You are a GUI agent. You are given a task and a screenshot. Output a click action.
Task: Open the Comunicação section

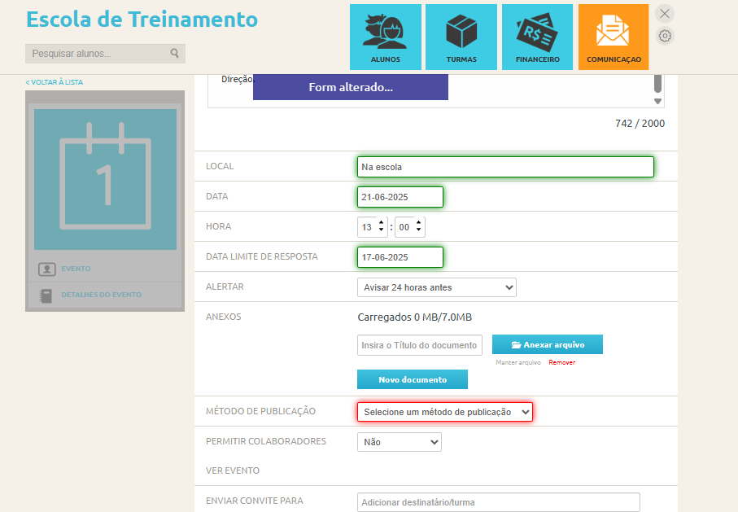pyautogui.click(x=614, y=37)
